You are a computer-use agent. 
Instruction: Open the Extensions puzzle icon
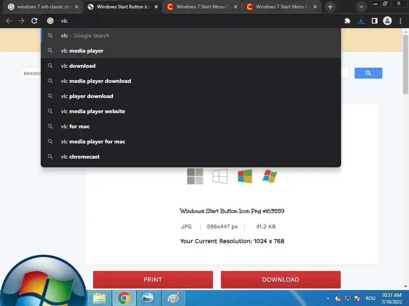click(347, 21)
